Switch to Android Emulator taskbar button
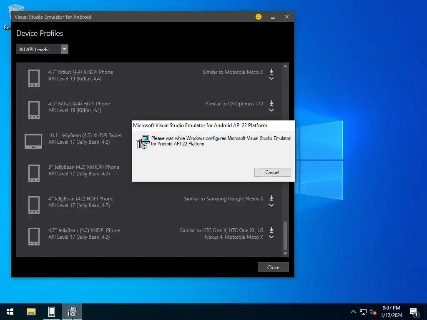This screenshot has width=427, height=320. click(51, 312)
